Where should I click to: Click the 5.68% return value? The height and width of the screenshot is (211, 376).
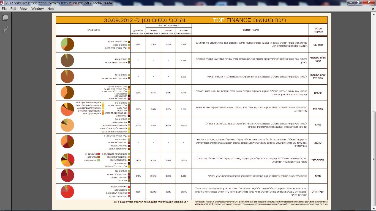click(x=184, y=176)
